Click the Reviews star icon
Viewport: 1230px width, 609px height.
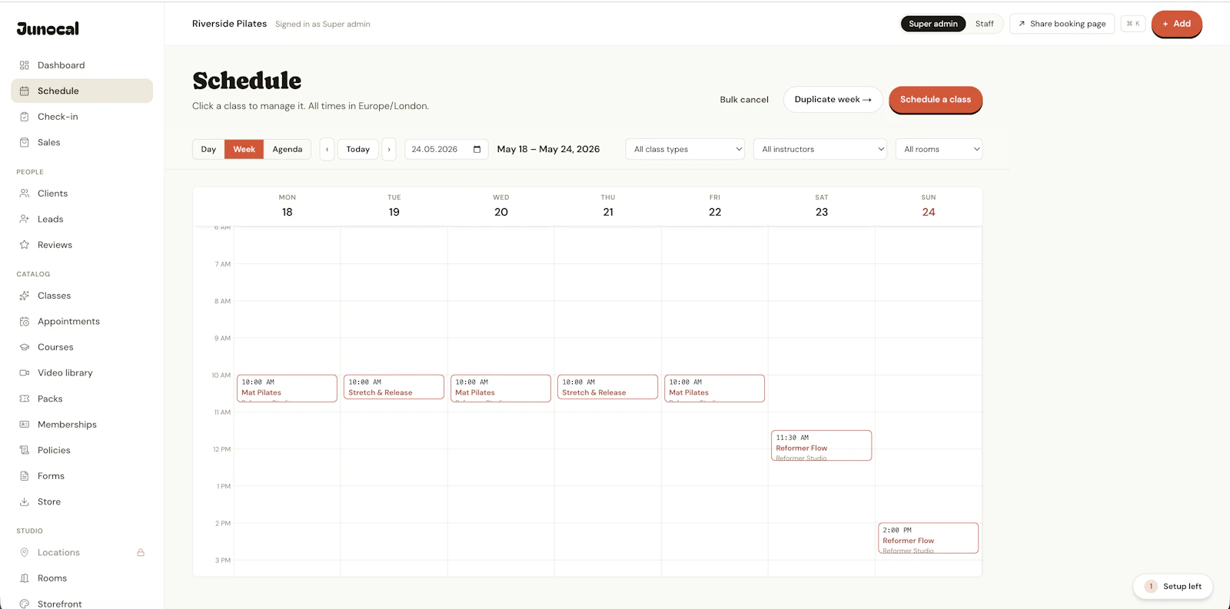pos(25,245)
